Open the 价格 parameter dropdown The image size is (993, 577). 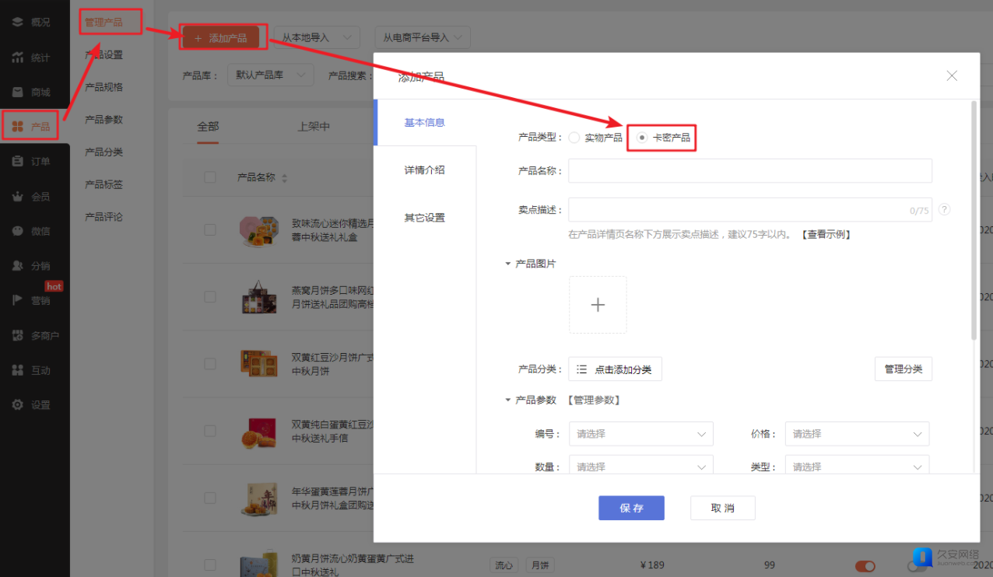coord(857,434)
